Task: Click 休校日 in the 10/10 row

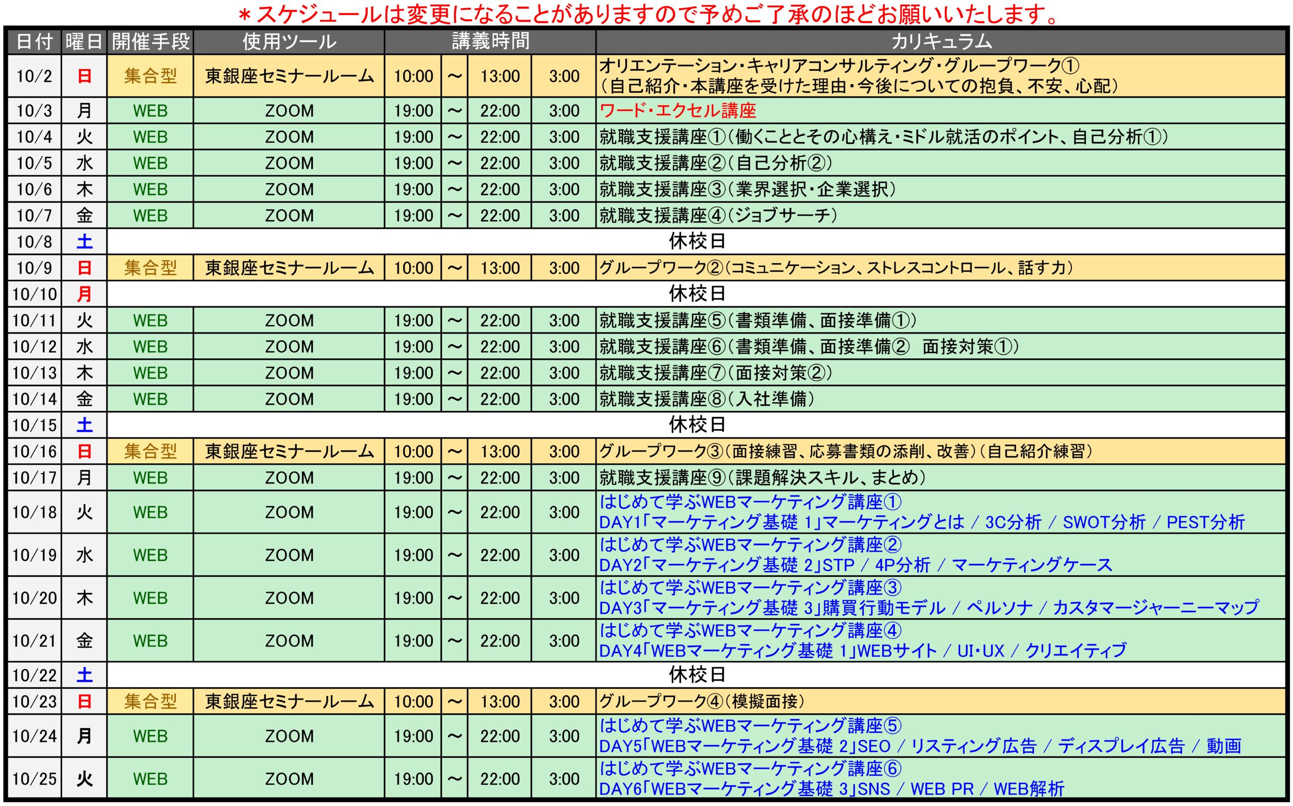Action: 697,294
